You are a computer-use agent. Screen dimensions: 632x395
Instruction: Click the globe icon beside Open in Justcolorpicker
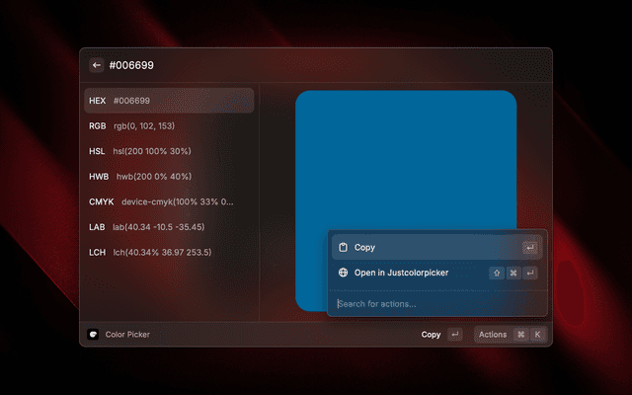tap(343, 273)
